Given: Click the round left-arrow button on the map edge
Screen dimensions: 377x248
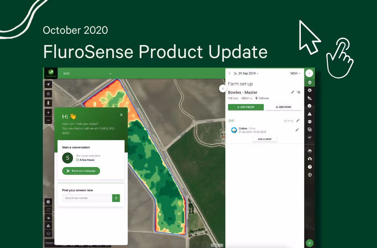Looking at the screenshot, I should click(223, 88).
